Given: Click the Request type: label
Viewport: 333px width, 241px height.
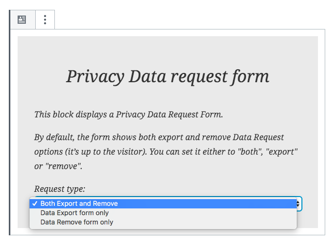Looking at the screenshot, I should (x=60, y=189).
